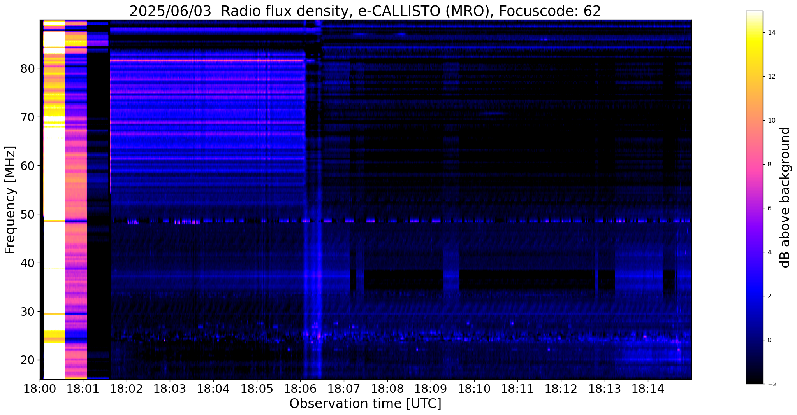Image resolution: width=797 pixels, height=415 pixels.
Task: Select the "Frequency [MHz]" y-axis label
Action: [x=11, y=200]
